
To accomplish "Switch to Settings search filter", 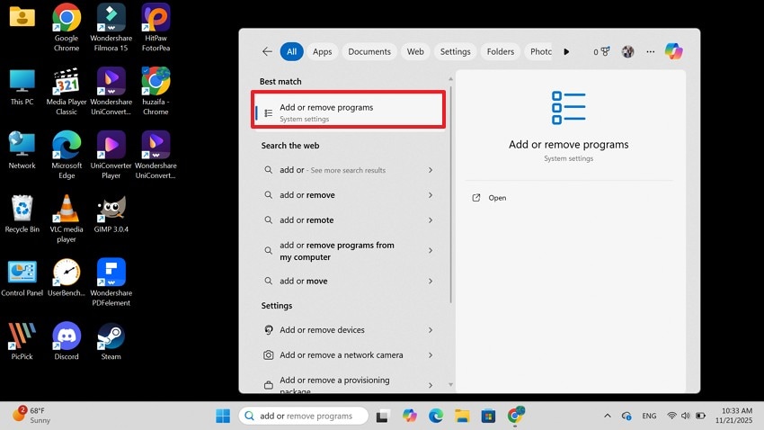I will pos(455,51).
